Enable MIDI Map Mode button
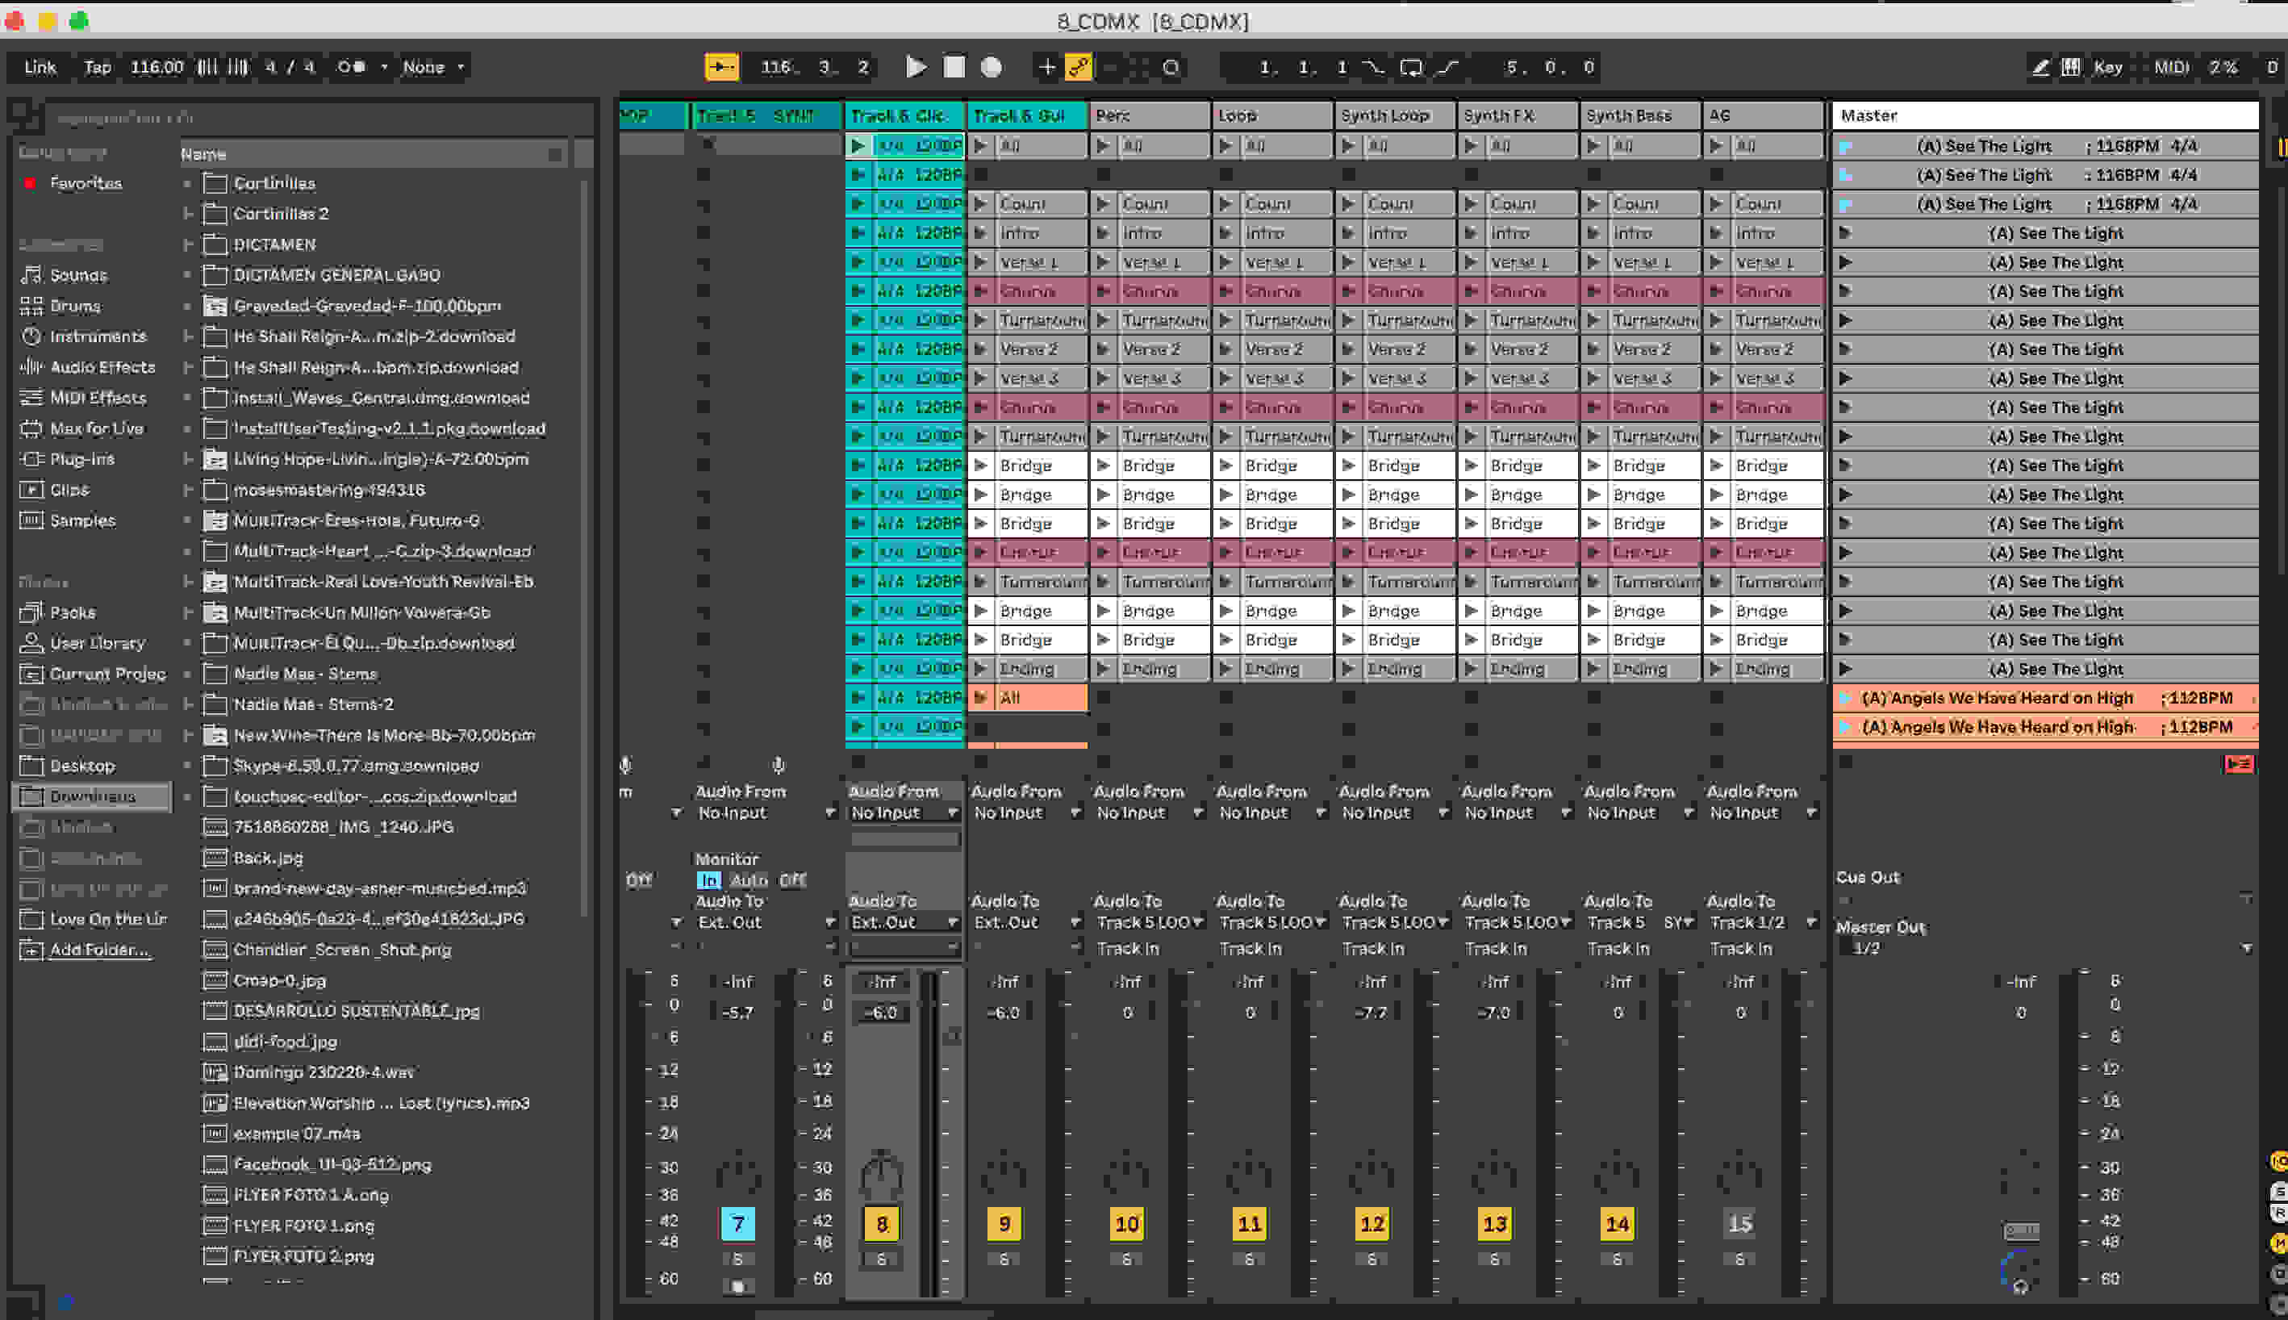The image size is (2288, 1320). coord(2171,66)
